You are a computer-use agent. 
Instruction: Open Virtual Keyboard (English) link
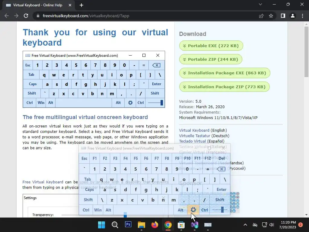point(194,130)
